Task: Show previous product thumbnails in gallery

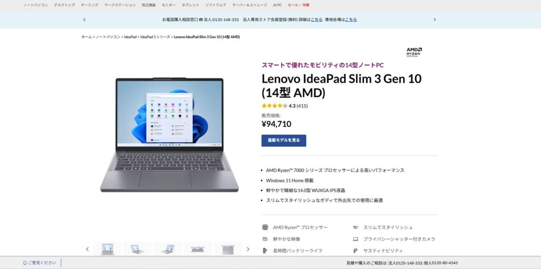Action: (87, 249)
